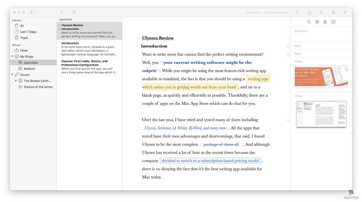Open the Trash folder in the sidebar
Image resolution: width=362 pixels, height=202 pixels.
pos(24,38)
